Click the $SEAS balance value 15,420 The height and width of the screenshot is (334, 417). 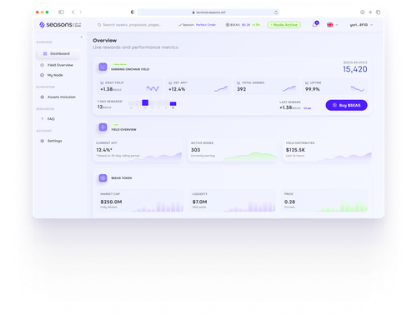tap(355, 69)
